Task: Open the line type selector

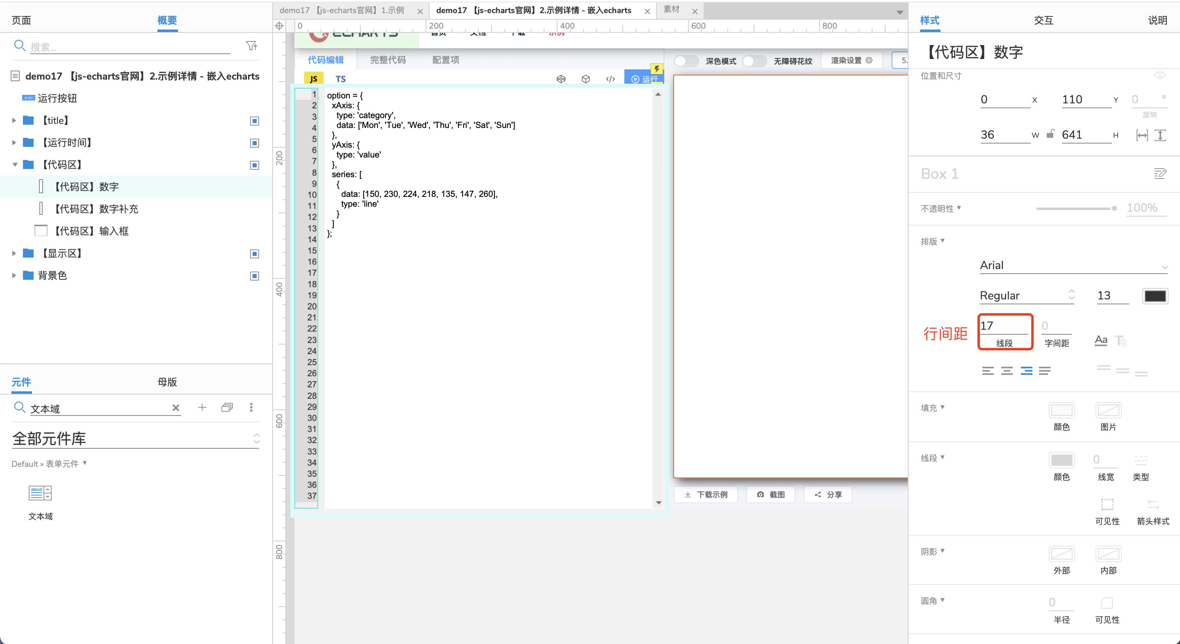Action: click(x=1140, y=460)
